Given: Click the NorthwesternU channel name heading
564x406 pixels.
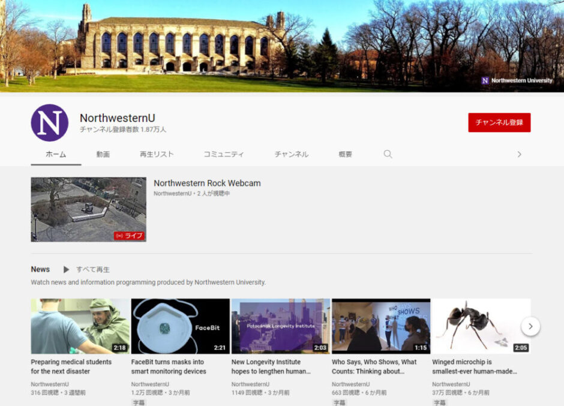Looking at the screenshot, I should (x=117, y=118).
